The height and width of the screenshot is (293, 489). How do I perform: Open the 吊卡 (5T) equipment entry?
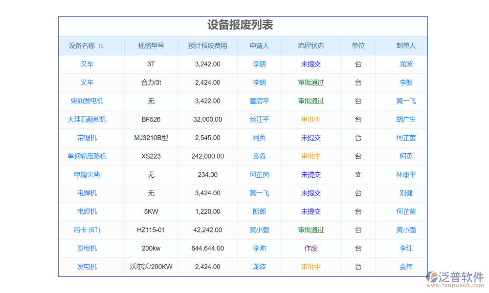(x=87, y=230)
